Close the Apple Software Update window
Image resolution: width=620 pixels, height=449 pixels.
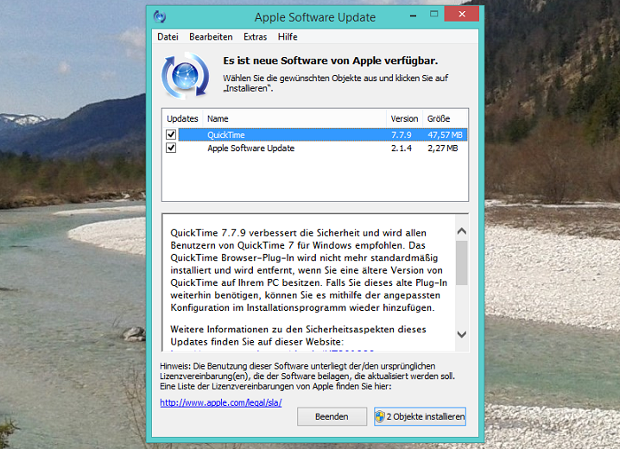(x=462, y=14)
